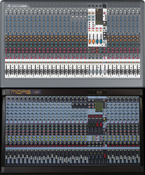Viewport: 145px width, 175px height.
Task: Toggle third pink mute in Behringer master section
Action: [97, 29]
